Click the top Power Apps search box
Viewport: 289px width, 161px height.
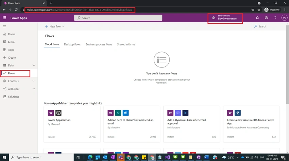[118, 18]
